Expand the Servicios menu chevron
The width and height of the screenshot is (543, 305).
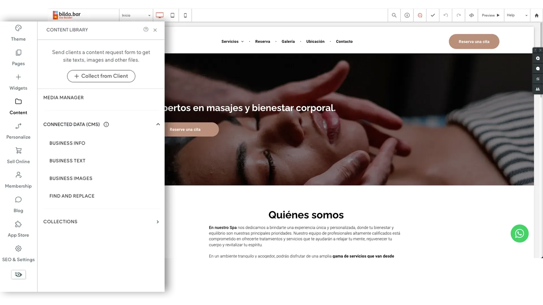point(242,42)
